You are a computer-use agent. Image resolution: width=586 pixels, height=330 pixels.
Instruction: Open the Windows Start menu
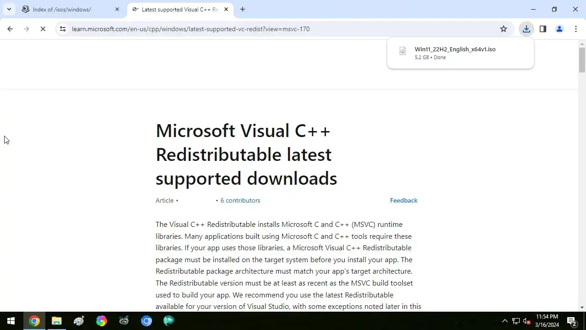pos(11,321)
